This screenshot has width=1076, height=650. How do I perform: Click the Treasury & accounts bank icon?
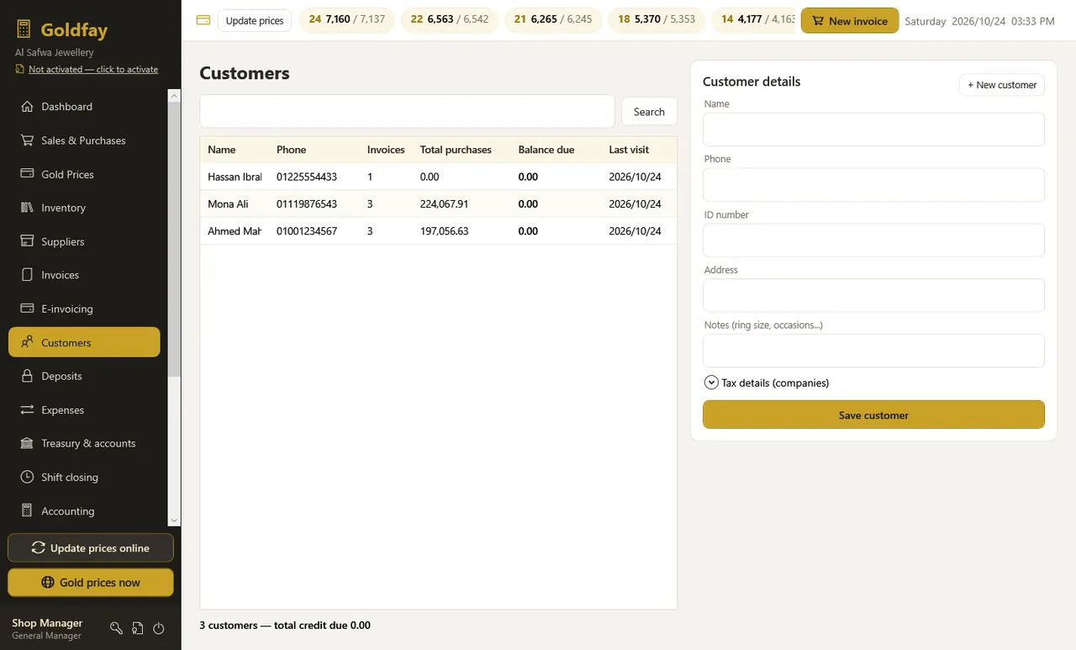click(27, 443)
